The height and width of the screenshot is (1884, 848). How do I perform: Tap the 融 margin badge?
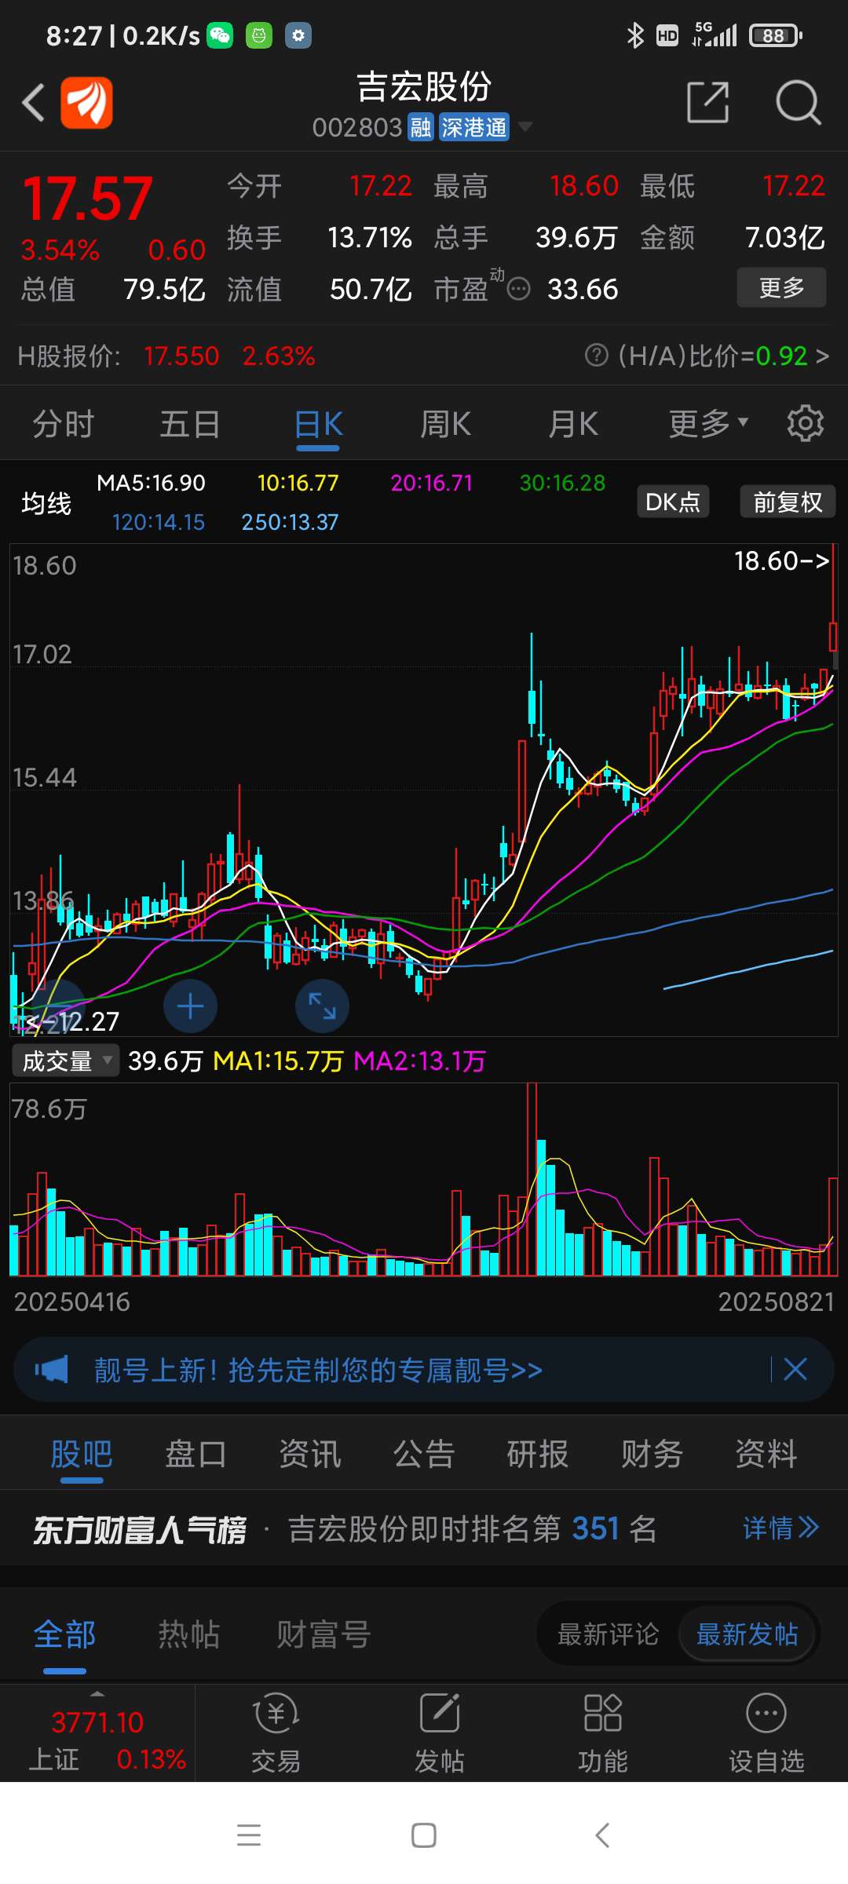421,127
